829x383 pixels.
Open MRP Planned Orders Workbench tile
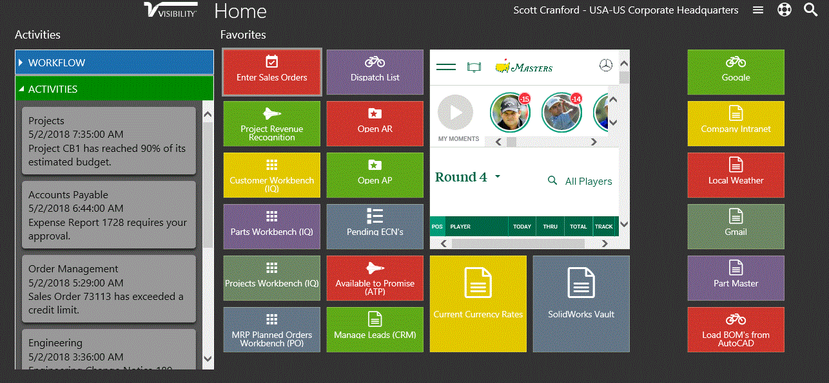pos(272,330)
